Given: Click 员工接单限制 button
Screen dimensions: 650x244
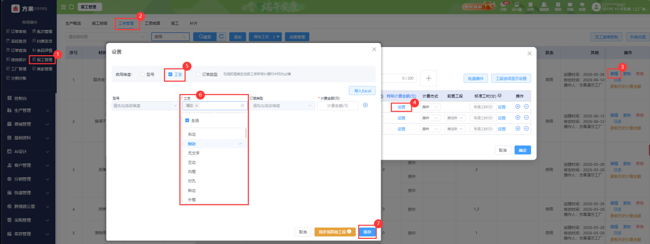Looking at the screenshot, I should [x=606, y=37].
